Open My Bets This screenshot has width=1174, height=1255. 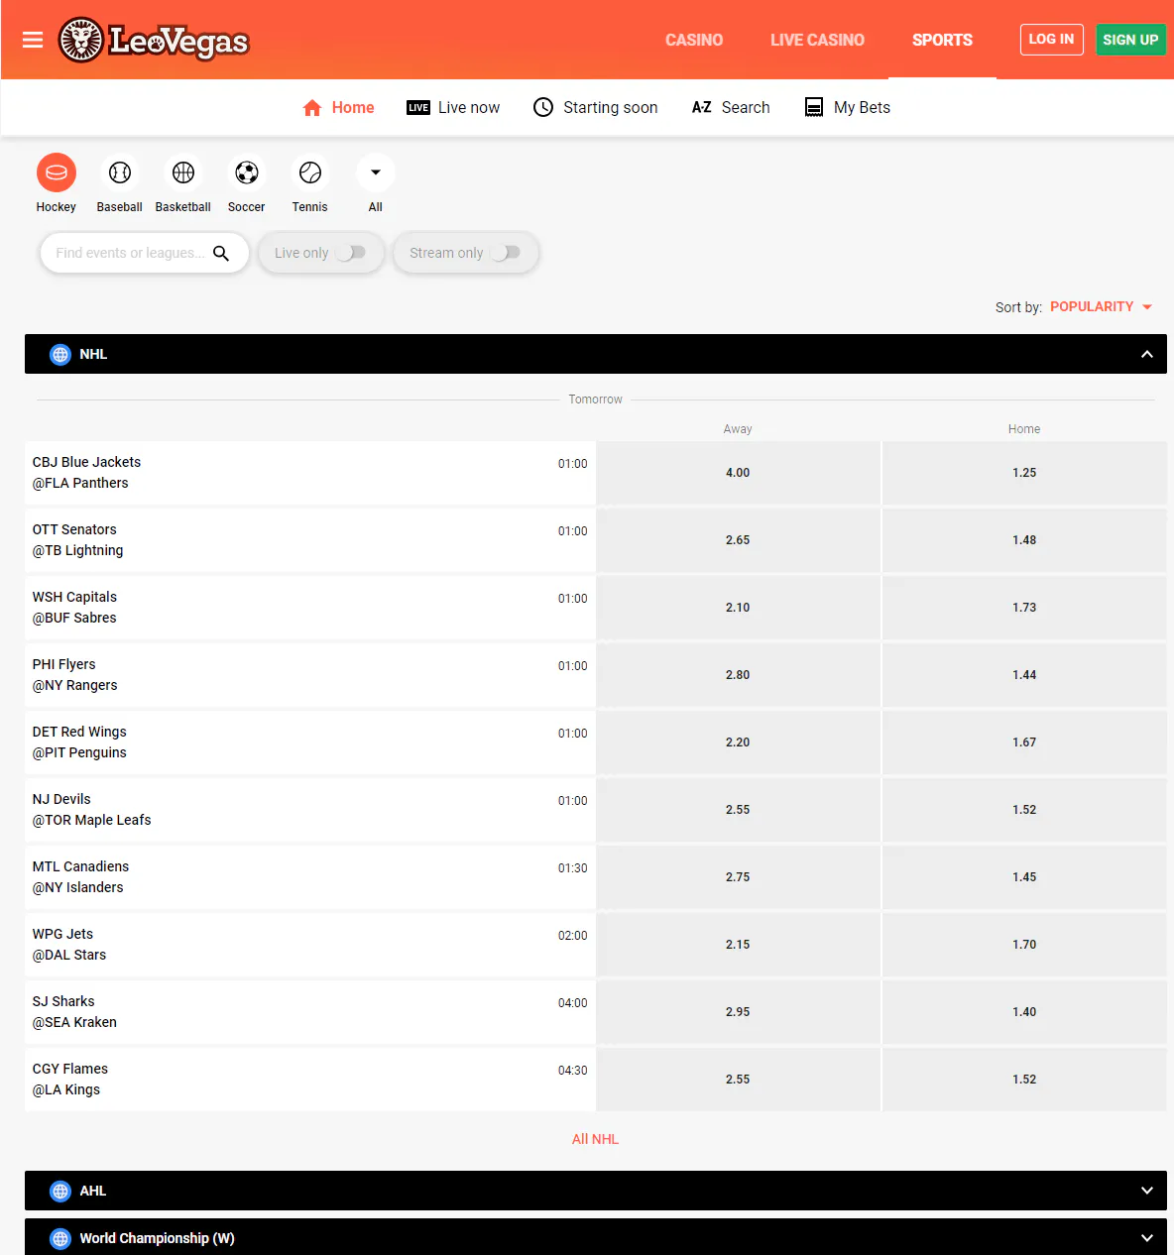(847, 107)
